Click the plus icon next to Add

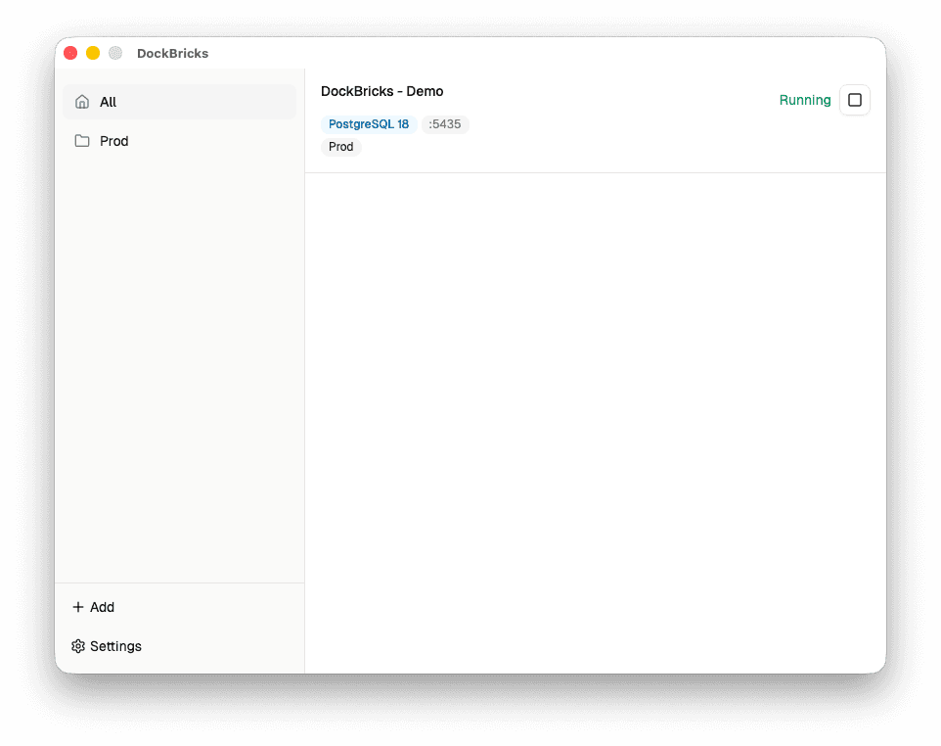(78, 607)
